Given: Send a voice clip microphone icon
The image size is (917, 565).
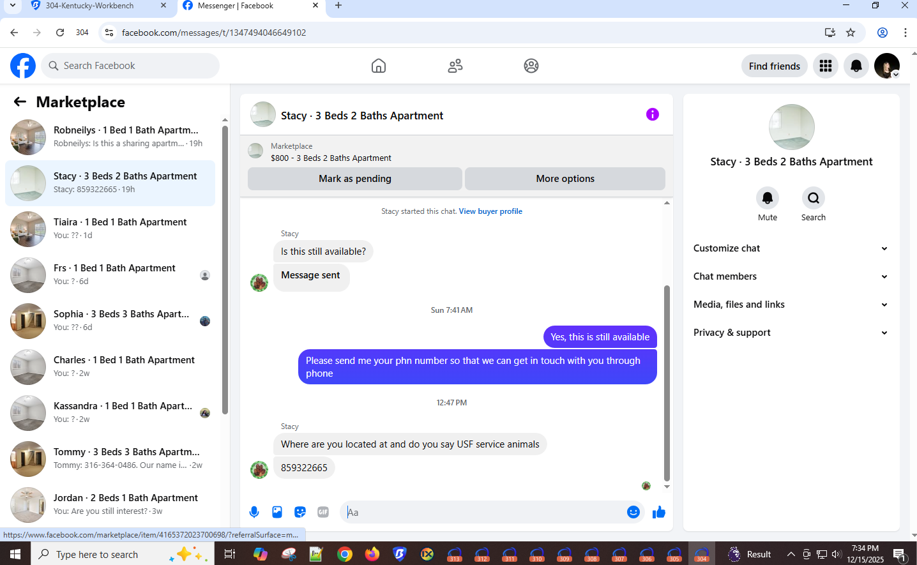Looking at the screenshot, I should click(x=254, y=512).
